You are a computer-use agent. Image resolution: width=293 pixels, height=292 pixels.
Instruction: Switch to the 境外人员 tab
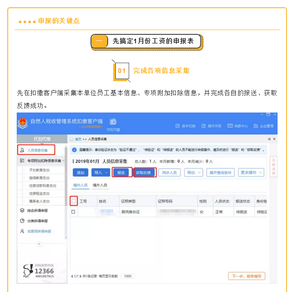100,186
